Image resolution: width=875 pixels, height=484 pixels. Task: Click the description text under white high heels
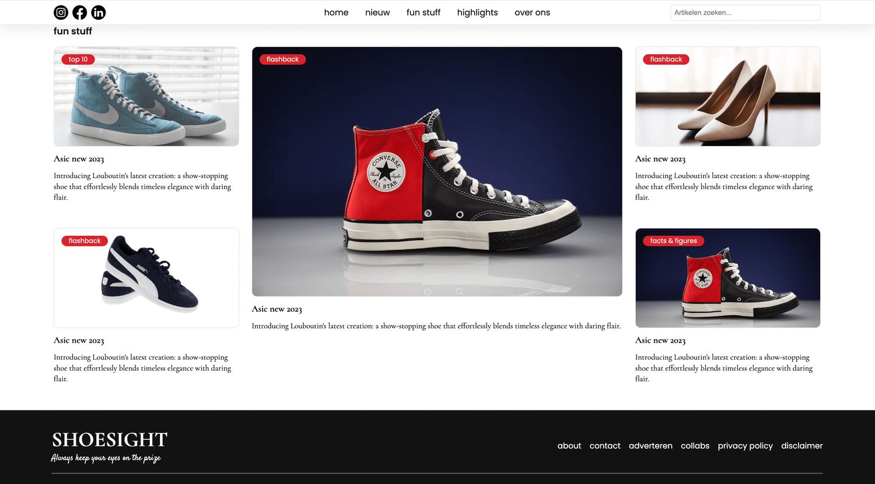tap(724, 186)
